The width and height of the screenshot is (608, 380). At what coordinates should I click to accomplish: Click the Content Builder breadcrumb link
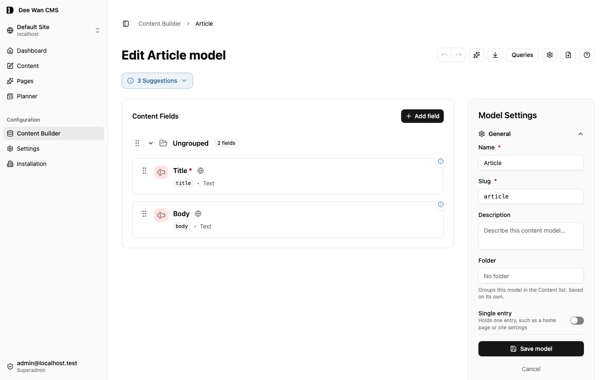tap(160, 24)
